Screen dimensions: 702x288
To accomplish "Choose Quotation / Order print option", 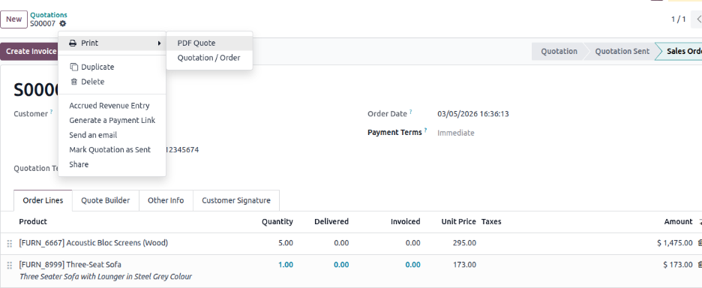I will point(209,58).
